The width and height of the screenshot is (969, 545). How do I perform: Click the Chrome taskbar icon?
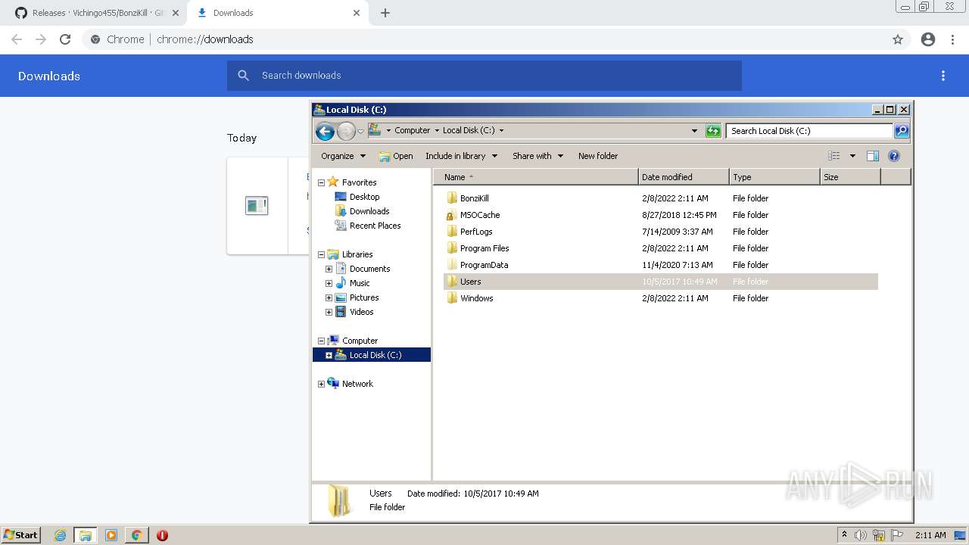click(136, 535)
